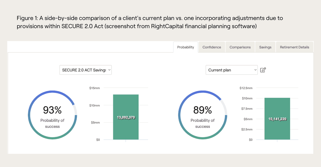The width and height of the screenshot is (321, 167).
Task: Click the 10,141,220 value label
Action: pos(277,119)
